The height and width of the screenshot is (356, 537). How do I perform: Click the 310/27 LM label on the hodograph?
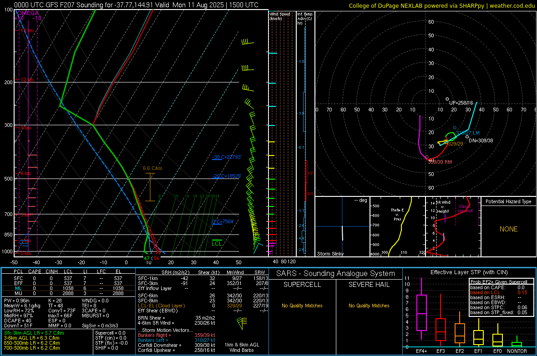(468, 133)
